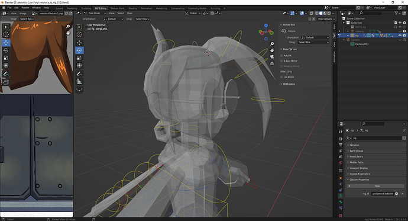Enable the Auto IK checkbox
Viewport: 408px width, 221px height.
[x=281, y=56]
